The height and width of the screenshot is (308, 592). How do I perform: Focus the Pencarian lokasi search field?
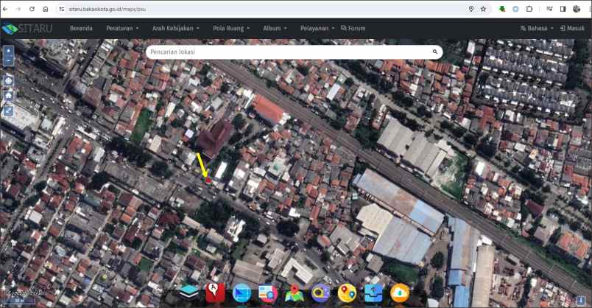[x=289, y=52]
